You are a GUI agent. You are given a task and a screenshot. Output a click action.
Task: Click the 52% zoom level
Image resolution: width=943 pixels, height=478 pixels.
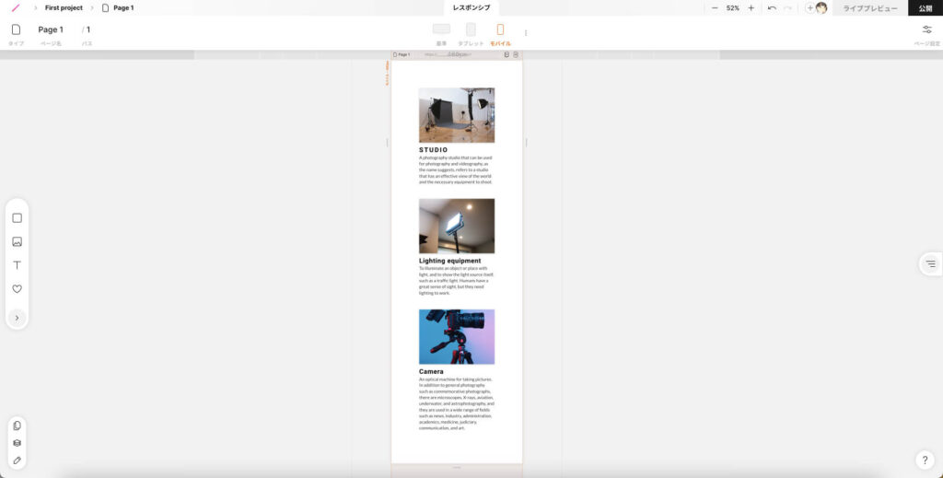[x=732, y=7]
